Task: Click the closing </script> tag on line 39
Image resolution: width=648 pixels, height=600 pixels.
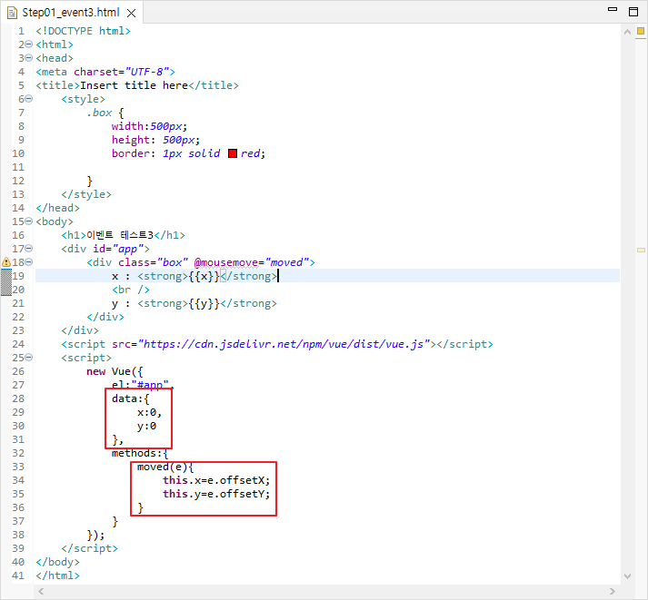Action: point(89,548)
